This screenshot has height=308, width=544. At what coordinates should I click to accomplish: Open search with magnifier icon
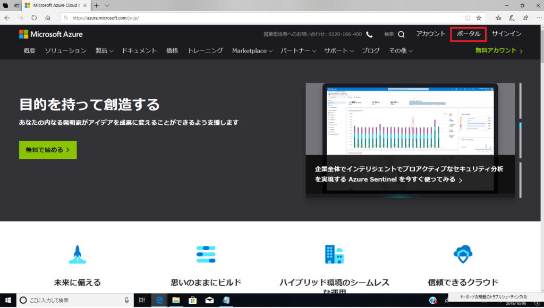(x=402, y=35)
